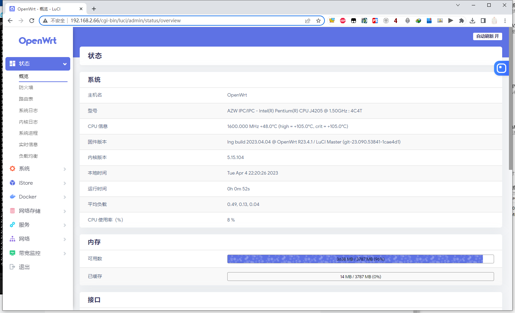Click the Chrome profile avatar
515x313 pixels.
click(494, 21)
